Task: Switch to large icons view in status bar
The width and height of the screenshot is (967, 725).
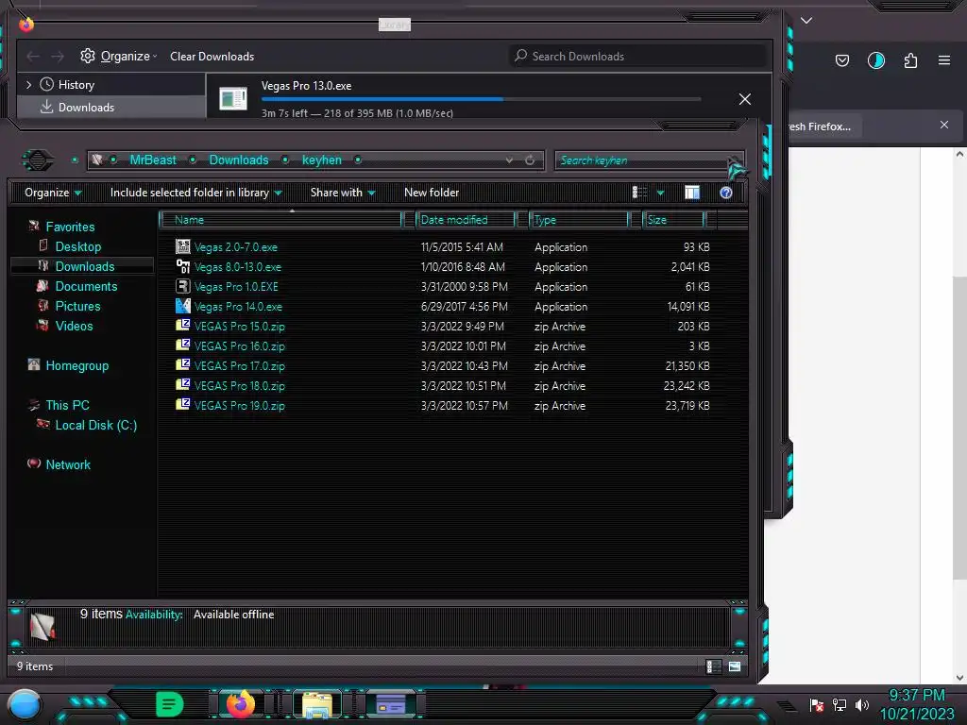Action: 735,666
